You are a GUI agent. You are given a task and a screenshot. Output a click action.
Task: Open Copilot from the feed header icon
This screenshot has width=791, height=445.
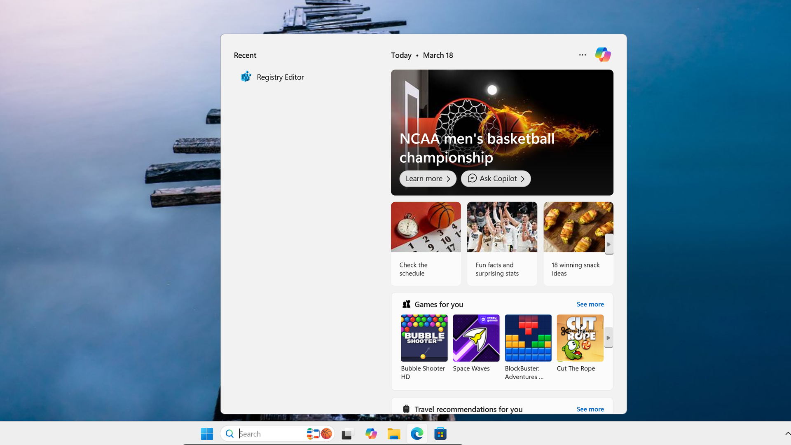(602, 54)
